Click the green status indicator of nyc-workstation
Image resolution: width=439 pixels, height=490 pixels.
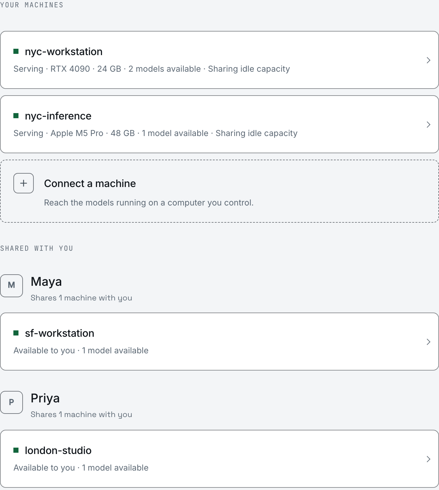(16, 51)
